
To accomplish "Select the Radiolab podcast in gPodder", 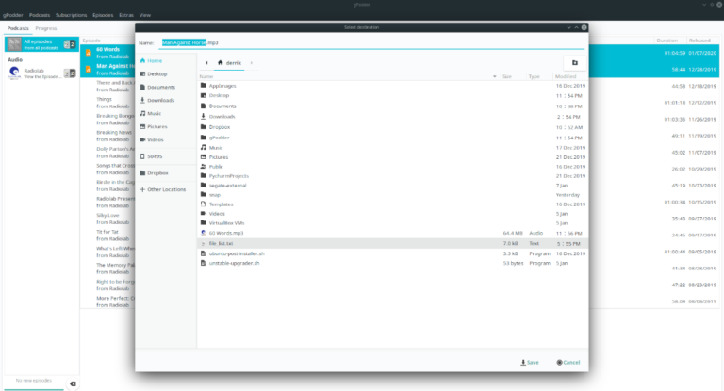I will click(41, 73).
